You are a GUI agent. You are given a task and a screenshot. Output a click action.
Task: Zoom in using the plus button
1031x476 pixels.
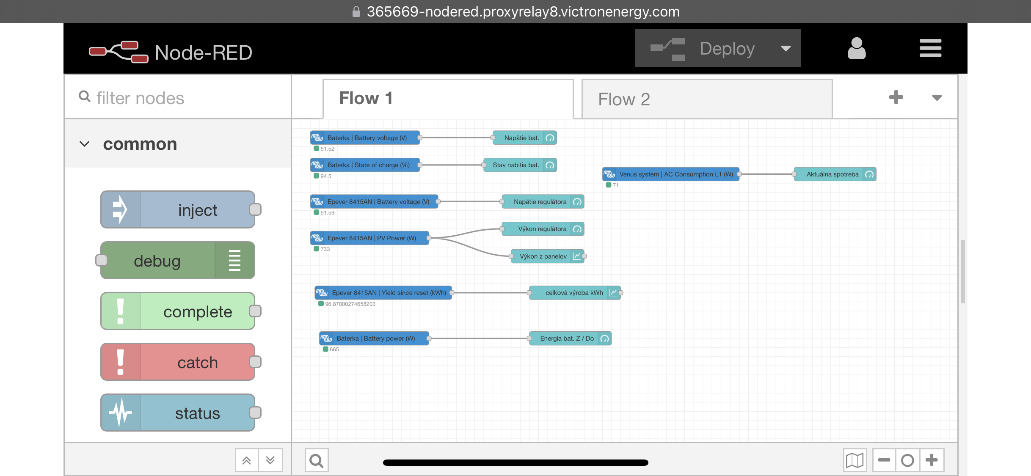(x=932, y=460)
